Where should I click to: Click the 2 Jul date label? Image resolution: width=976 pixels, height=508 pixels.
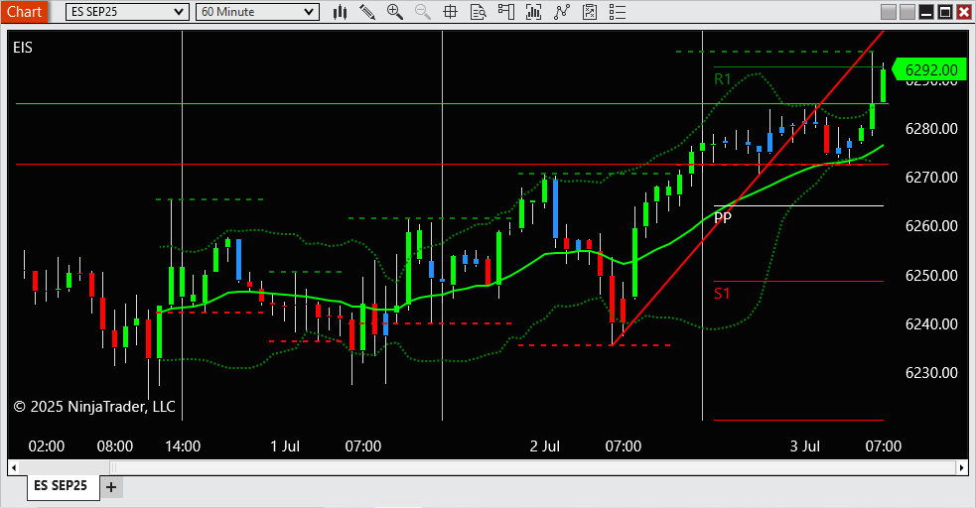point(545,445)
